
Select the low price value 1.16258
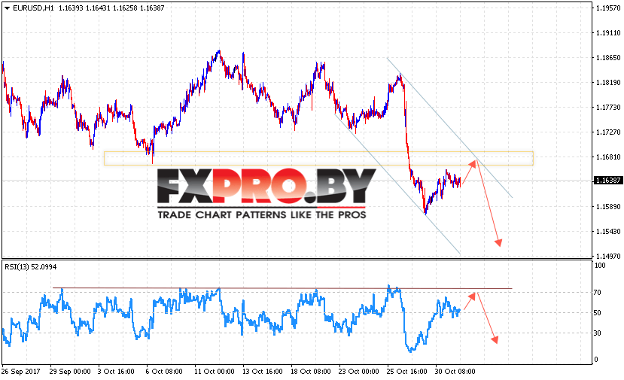(x=125, y=8)
